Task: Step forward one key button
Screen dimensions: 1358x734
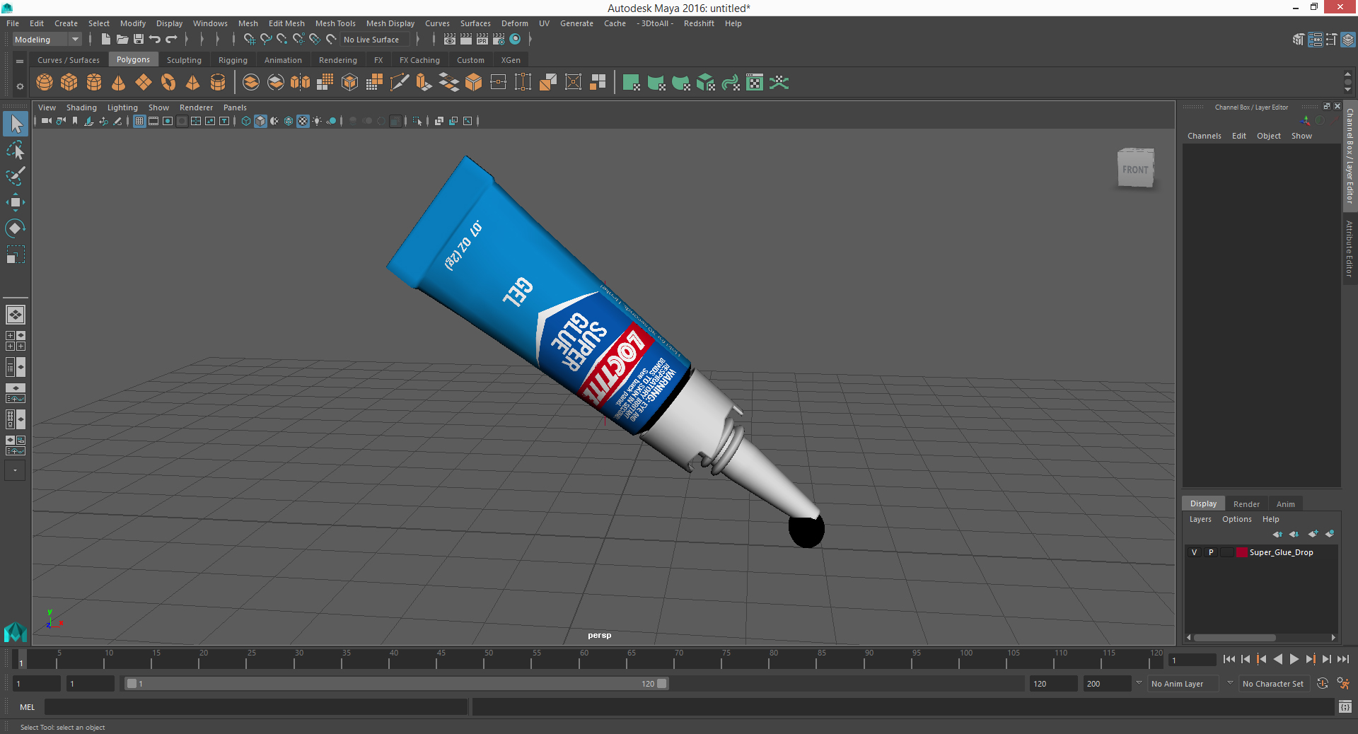Action: point(1310,659)
